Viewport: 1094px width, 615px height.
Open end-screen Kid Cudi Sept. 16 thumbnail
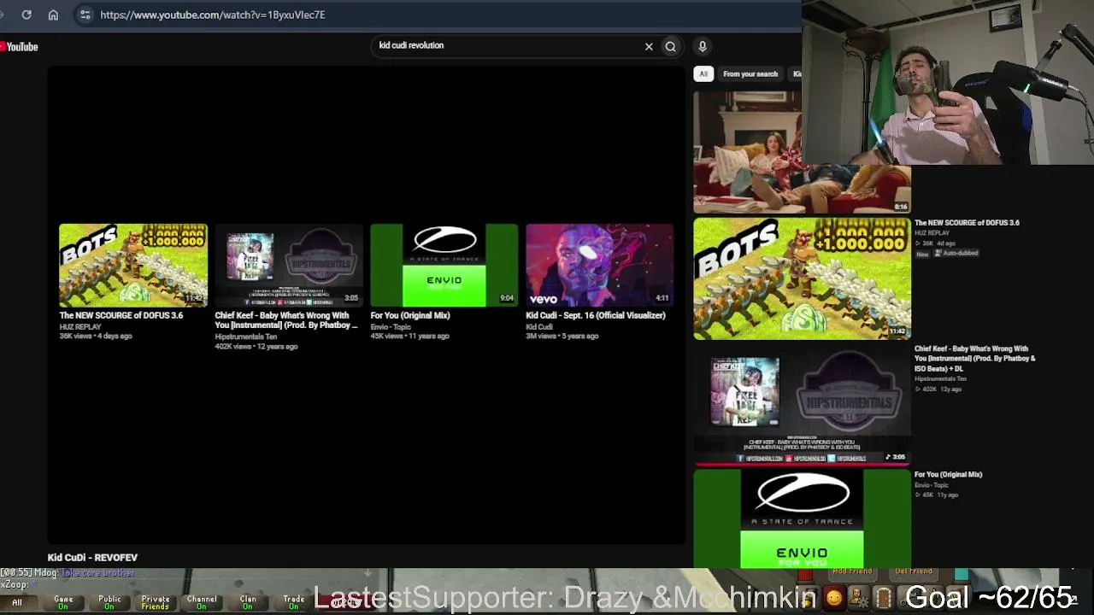point(600,265)
